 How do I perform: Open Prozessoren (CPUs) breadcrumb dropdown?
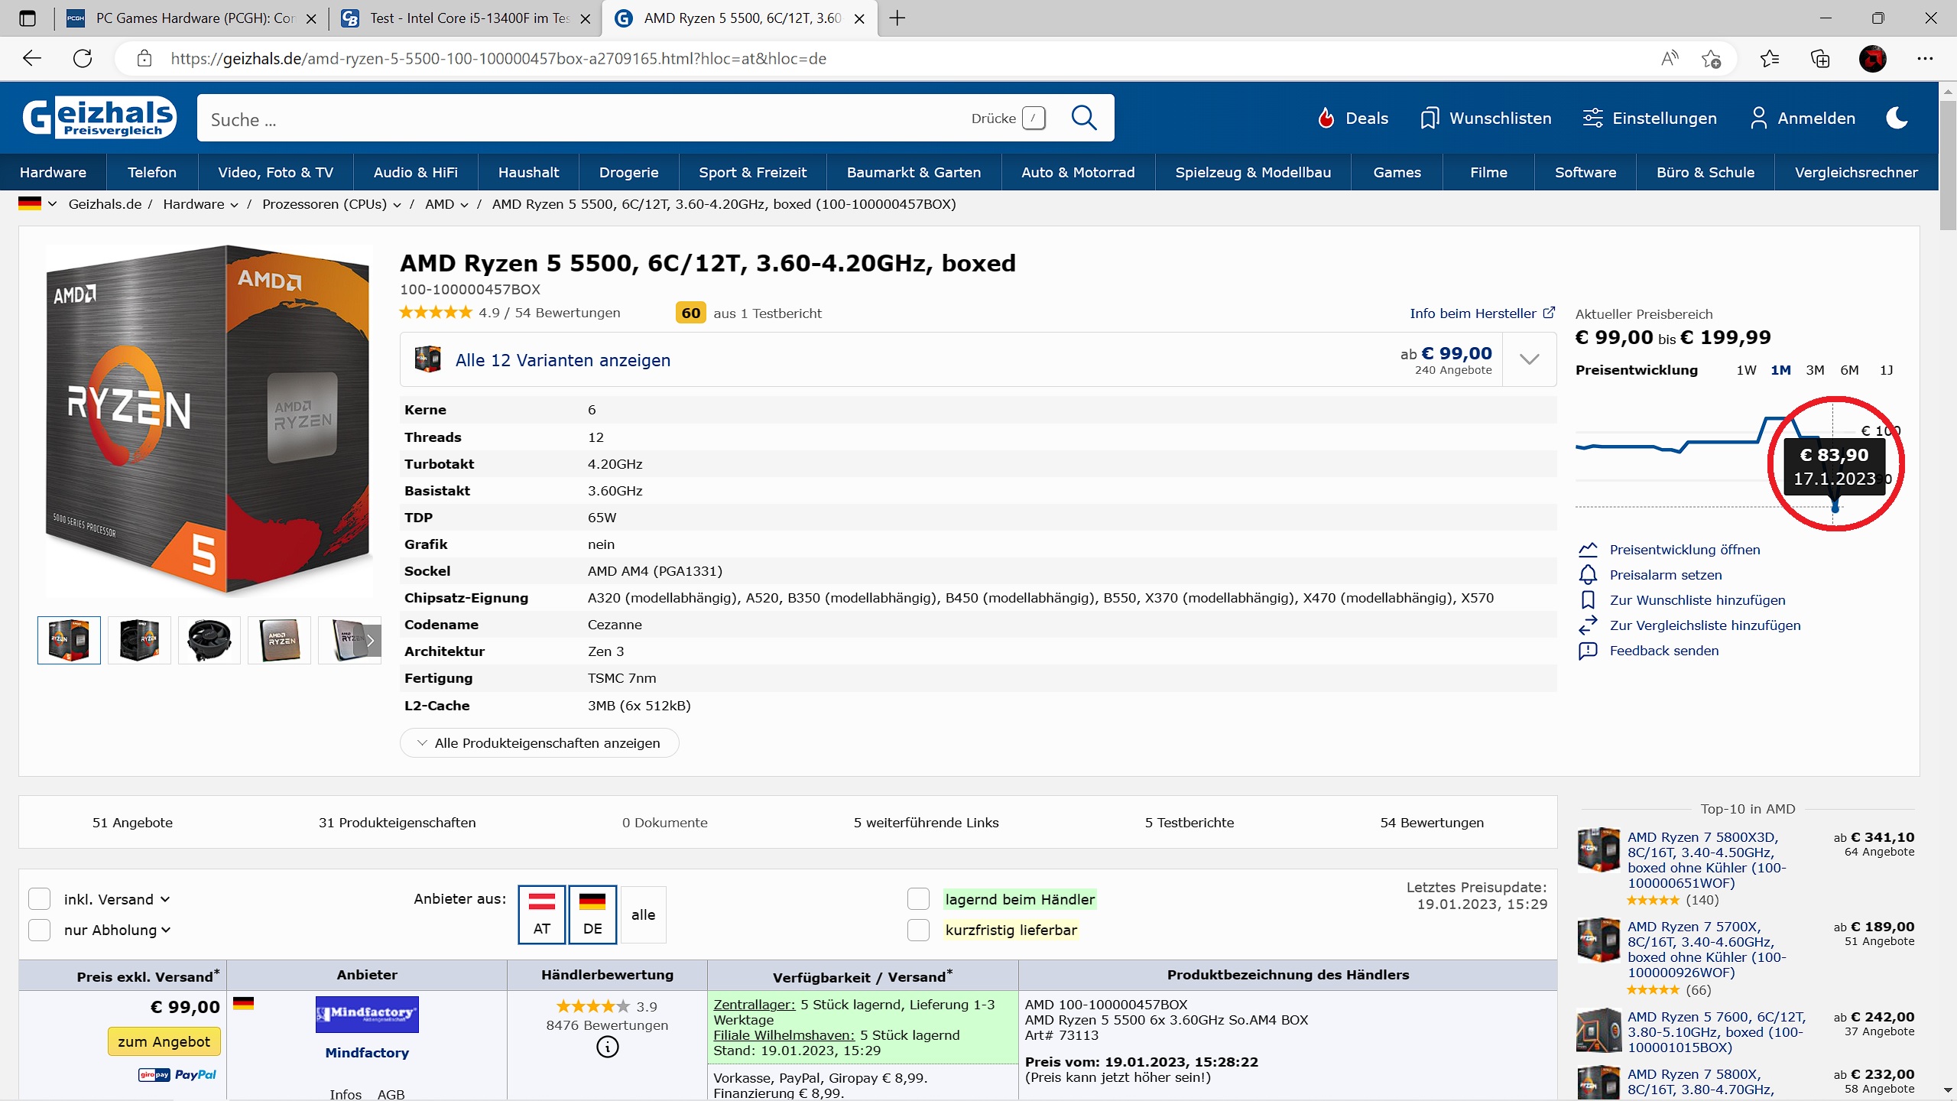point(397,205)
